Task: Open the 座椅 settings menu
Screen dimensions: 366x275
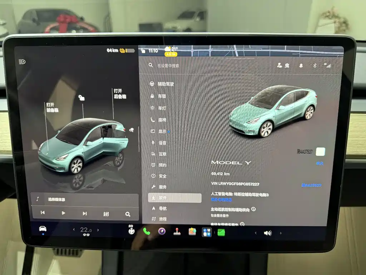Action: pyautogui.click(x=158, y=120)
